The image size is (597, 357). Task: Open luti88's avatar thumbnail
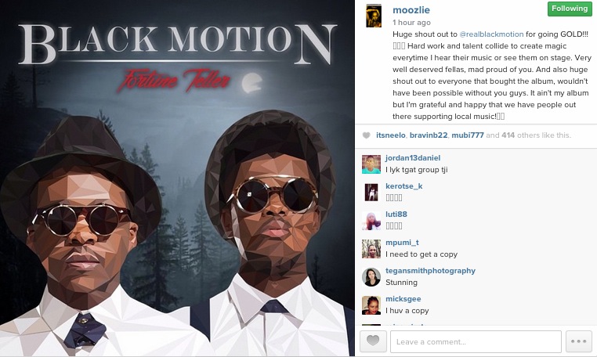point(371,221)
